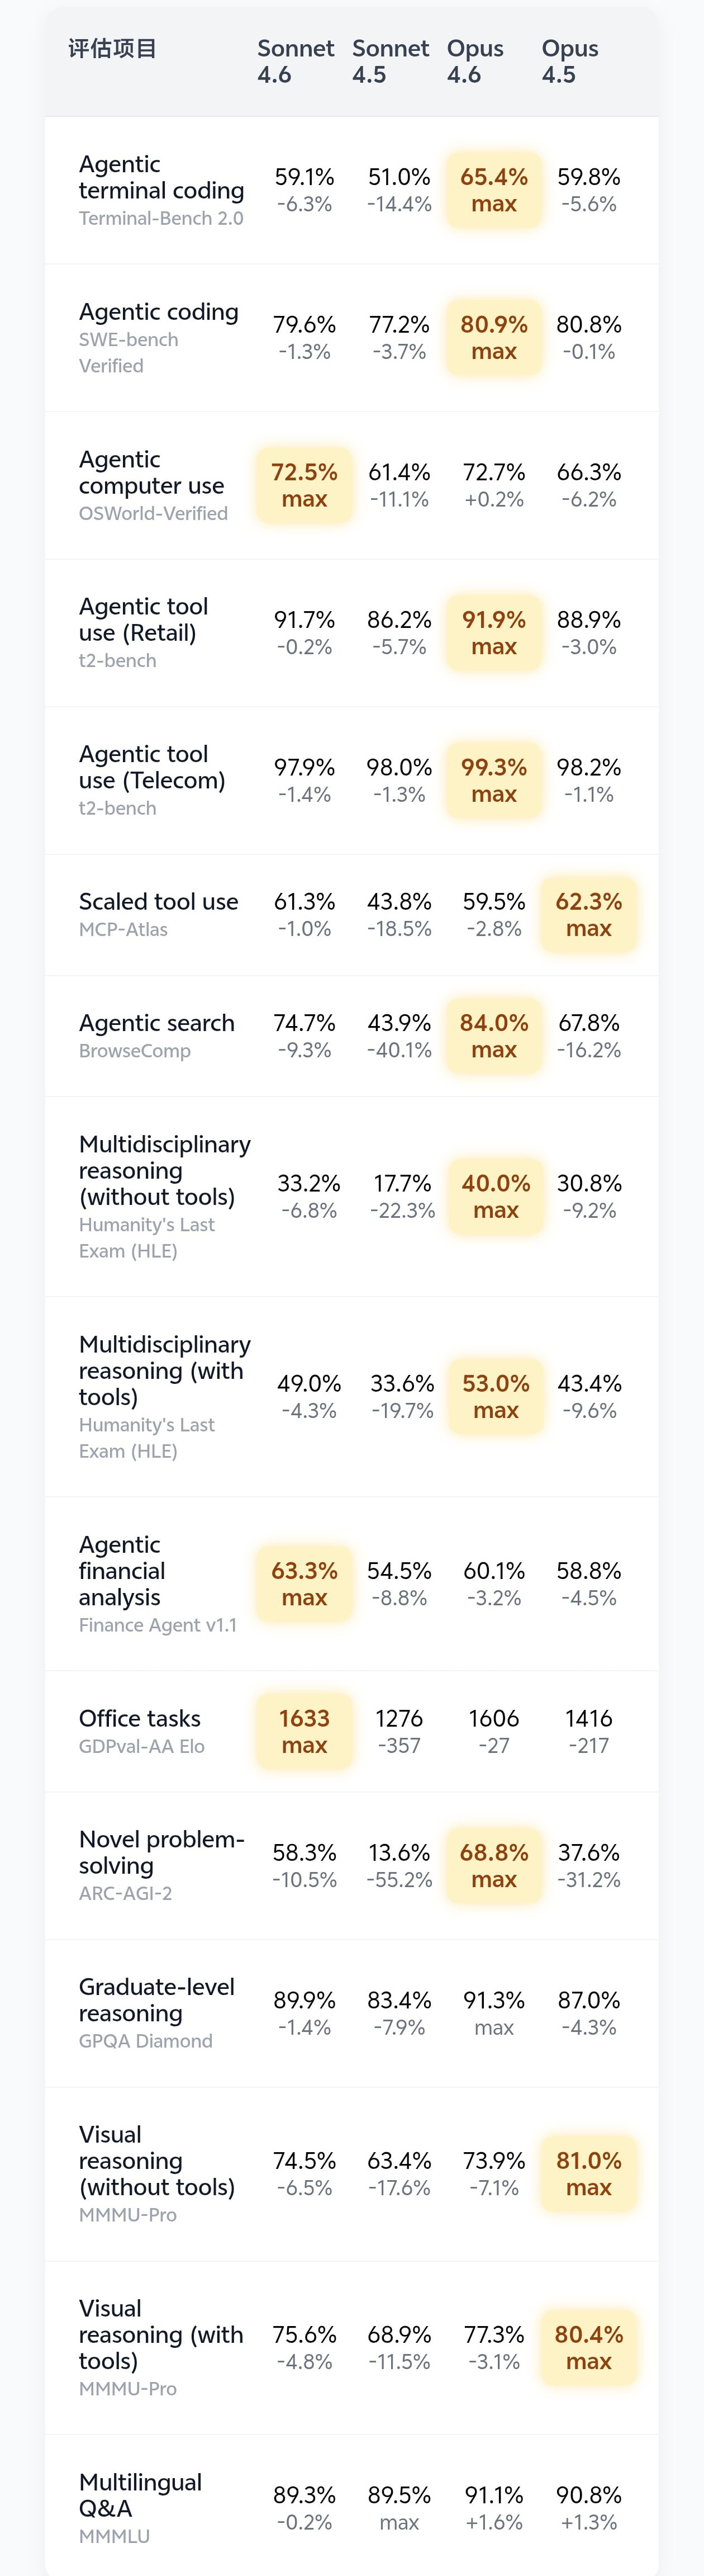Click the Sonnet 4.5 column header
This screenshot has width=704, height=2576.
(x=391, y=62)
